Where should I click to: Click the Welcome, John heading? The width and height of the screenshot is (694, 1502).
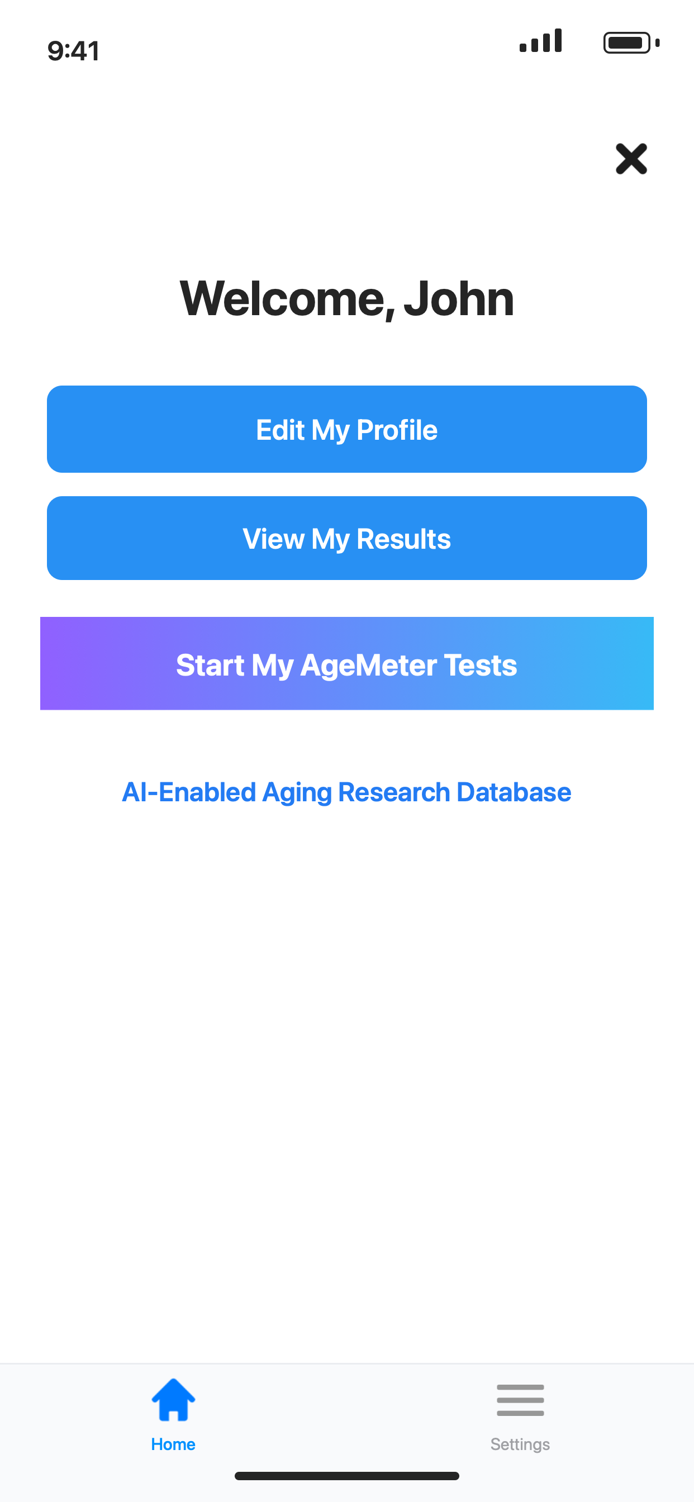click(x=347, y=298)
